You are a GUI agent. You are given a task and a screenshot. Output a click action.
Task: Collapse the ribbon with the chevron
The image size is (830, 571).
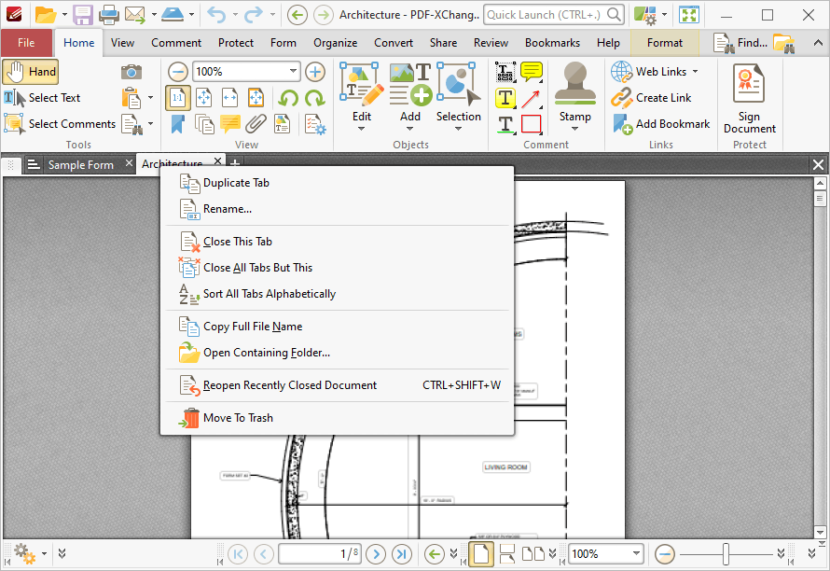[818, 43]
